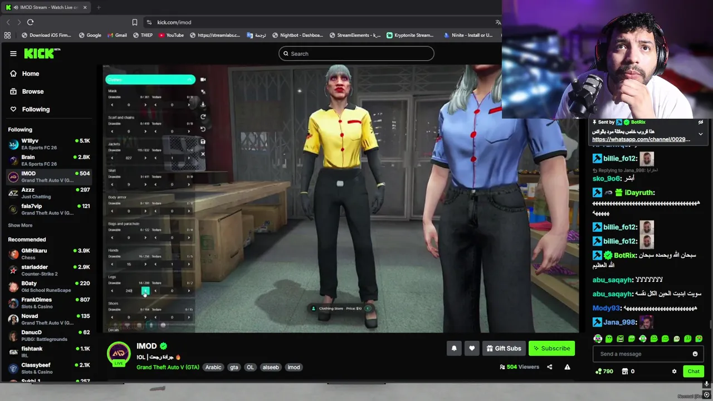The image size is (713, 401).
Task: Increase Legs drawable with highlighted right arrow
Action: (145, 291)
